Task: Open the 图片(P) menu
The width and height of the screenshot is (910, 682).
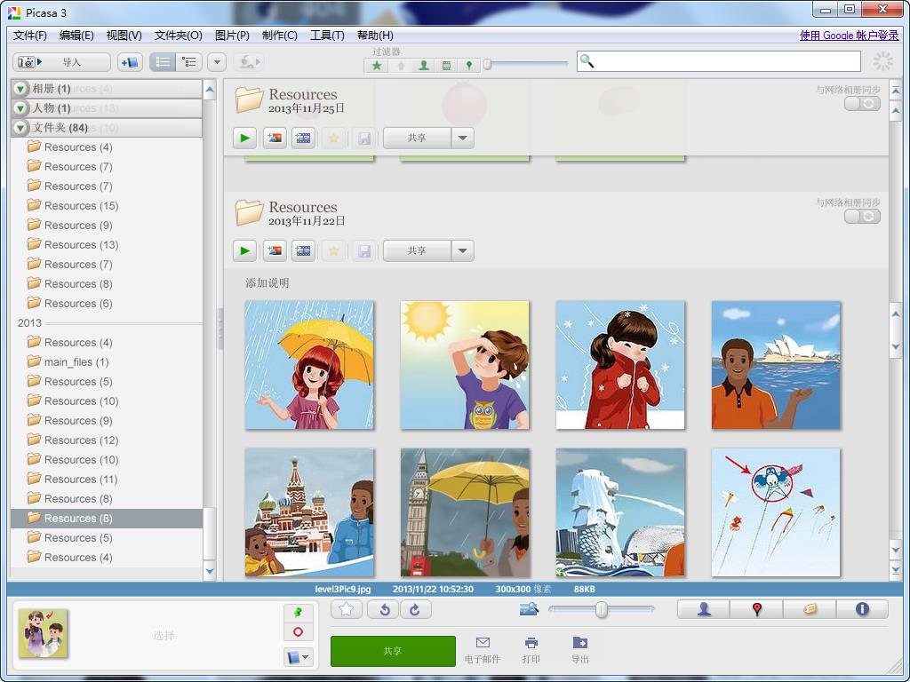Action: 232,36
